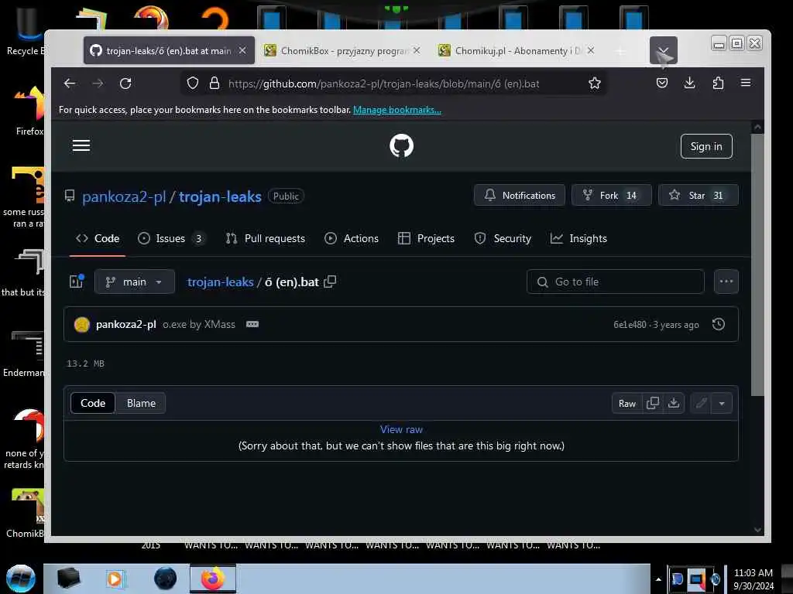Download the raw file
The width and height of the screenshot is (793, 594).
click(674, 403)
